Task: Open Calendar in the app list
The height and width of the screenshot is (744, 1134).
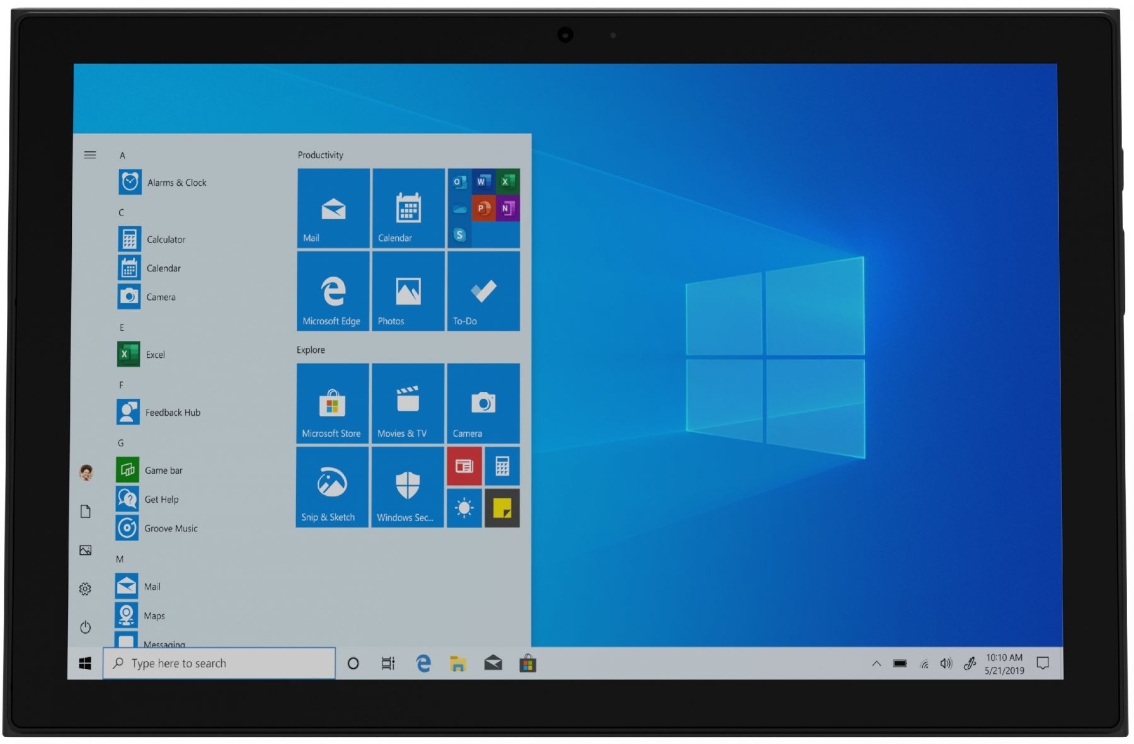Action: (x=150, y=268)
